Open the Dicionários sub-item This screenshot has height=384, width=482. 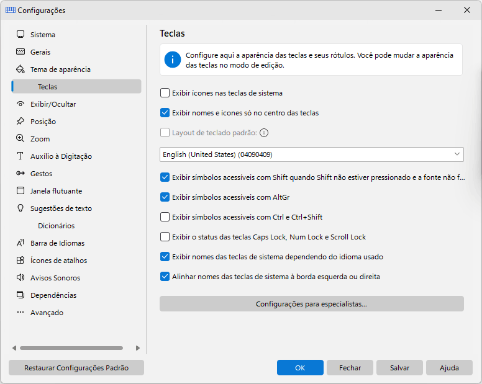coord(76,226)
